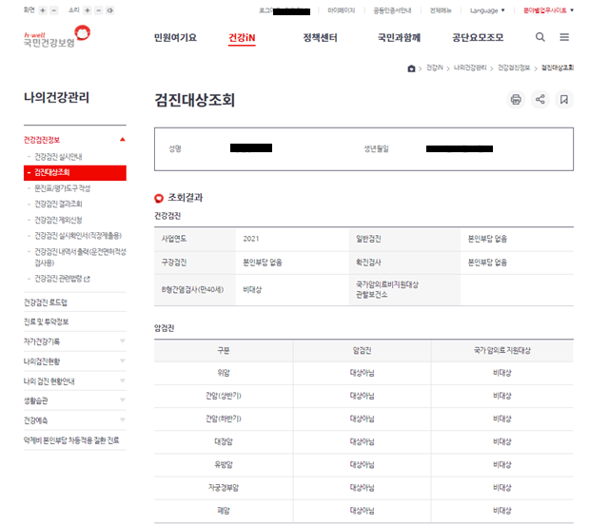Screen dimensions: 609x527
Task: Click 건강iN in the breadcrumb
Action: [x=435, y=68]
